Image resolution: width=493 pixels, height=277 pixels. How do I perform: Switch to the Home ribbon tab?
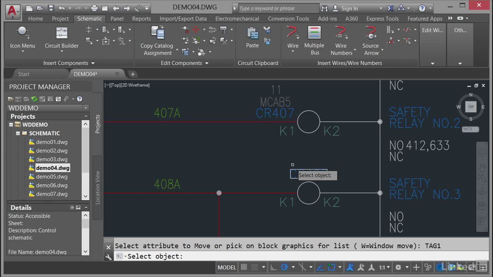click(35, 18)
